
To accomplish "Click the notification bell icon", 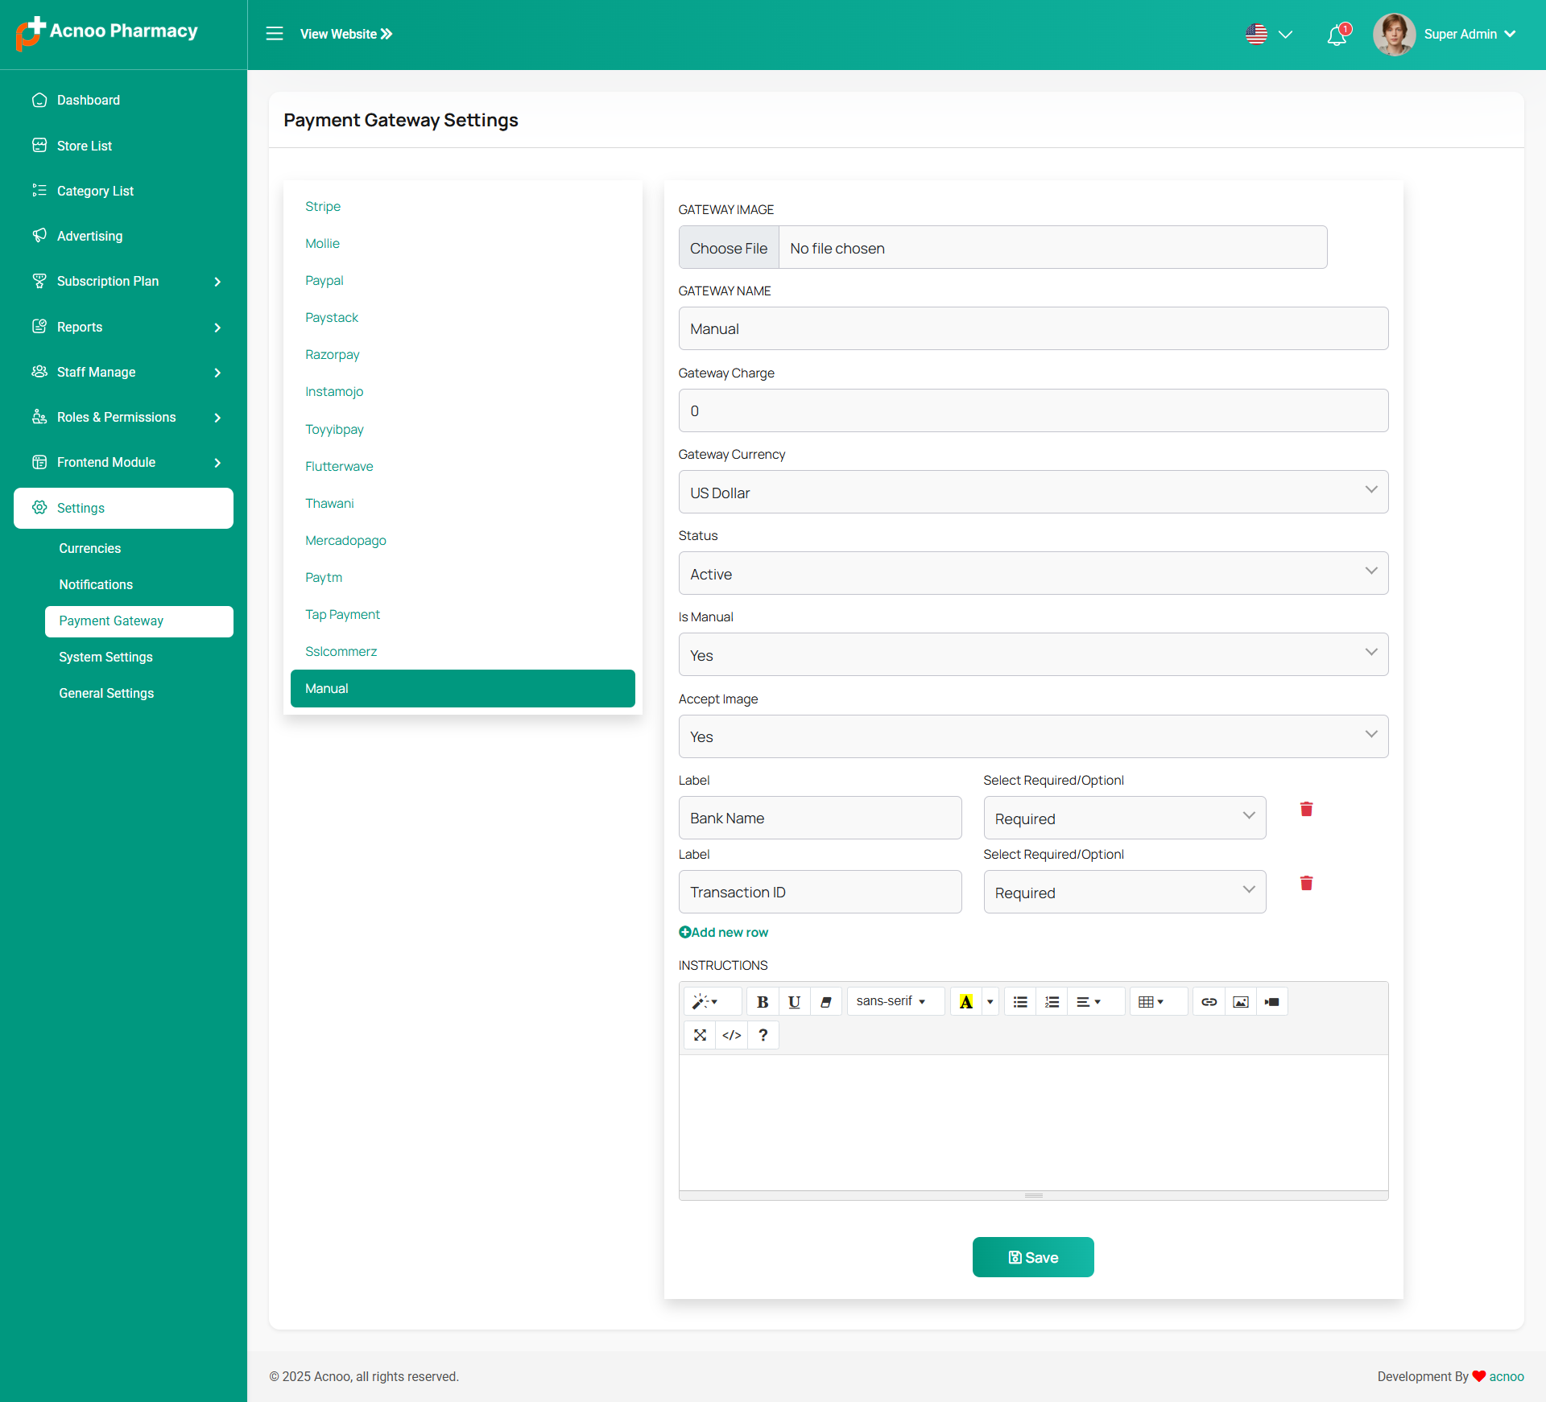I will tap(1337, 35).
